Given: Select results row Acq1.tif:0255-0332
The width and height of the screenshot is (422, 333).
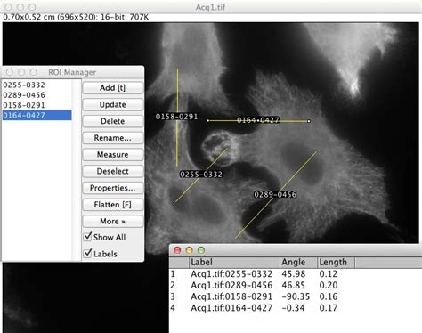Looking at the screenshot, I should pos(231,273).
